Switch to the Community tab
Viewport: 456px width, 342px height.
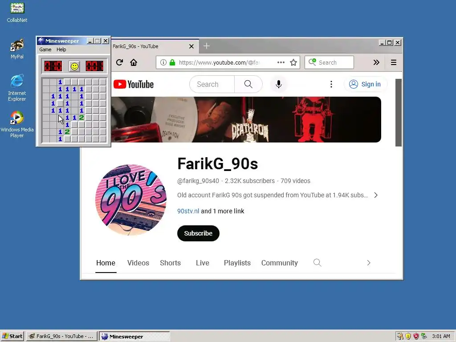pos(280,263)
